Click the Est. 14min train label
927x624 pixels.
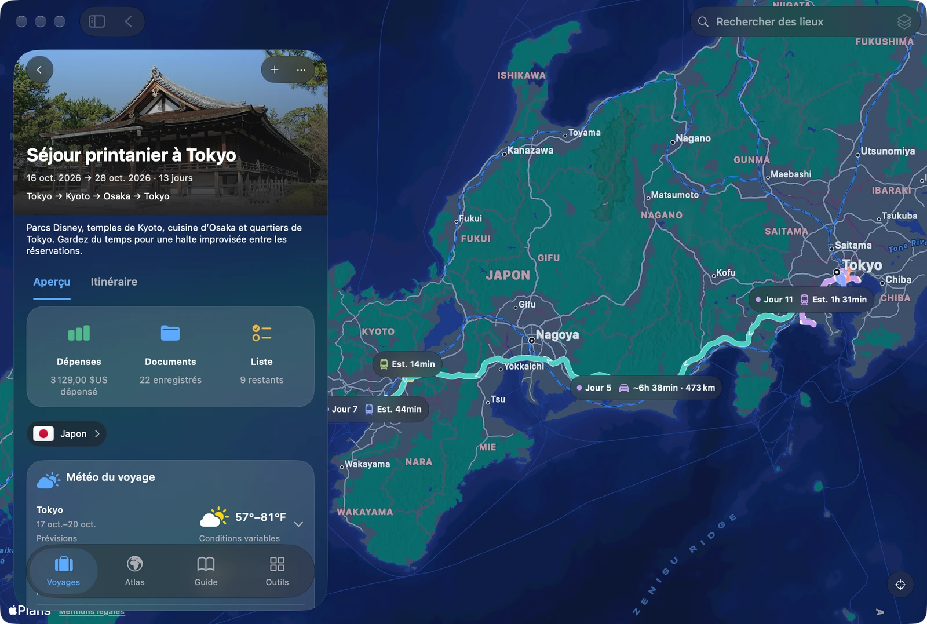[407, 364]
